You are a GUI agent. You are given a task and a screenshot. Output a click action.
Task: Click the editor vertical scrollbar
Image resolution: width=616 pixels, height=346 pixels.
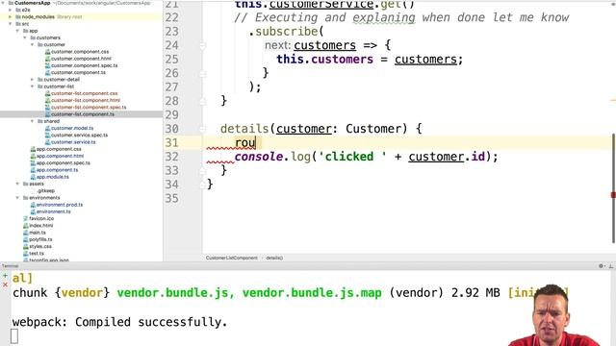click(x=614, y=188)
